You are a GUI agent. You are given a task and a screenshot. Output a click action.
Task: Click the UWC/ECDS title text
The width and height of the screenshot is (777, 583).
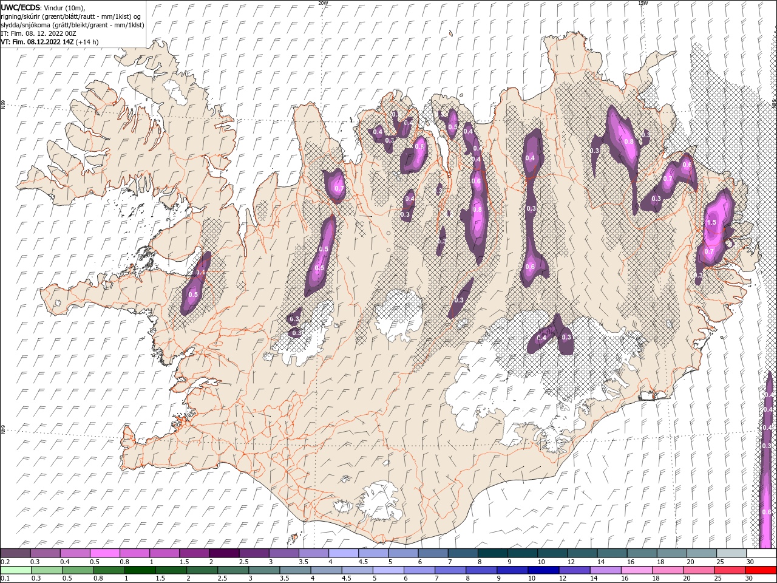pyautogui.click(x=20, y=7)
